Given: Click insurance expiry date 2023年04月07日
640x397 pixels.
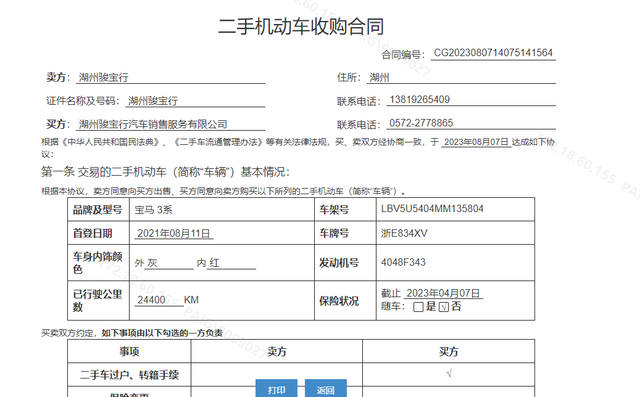Looking at the screenshot, I should click(443, 293).
